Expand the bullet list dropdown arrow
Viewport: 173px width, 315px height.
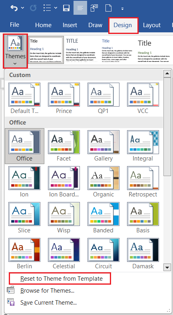(x=56, y=8)
